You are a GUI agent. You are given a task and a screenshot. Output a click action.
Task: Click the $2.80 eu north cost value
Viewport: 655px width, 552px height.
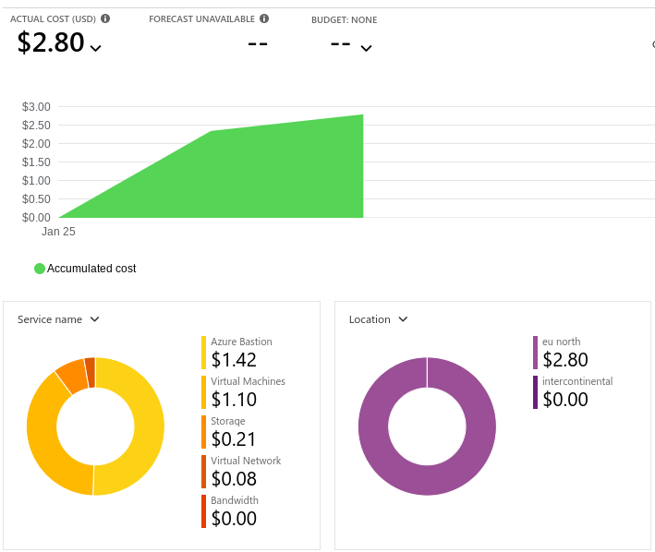(x=565, y=360)
